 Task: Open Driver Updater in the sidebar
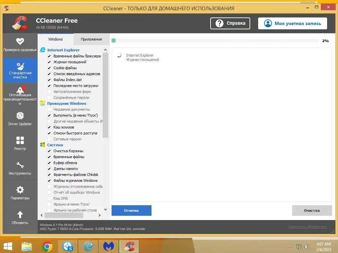pos(20,120)
